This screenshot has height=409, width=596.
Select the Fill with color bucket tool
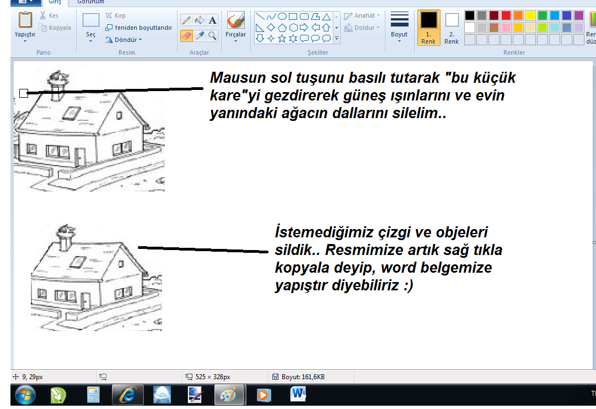tap(200, 20)
